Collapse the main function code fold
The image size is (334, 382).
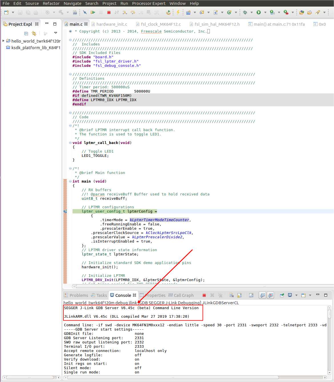70,181
